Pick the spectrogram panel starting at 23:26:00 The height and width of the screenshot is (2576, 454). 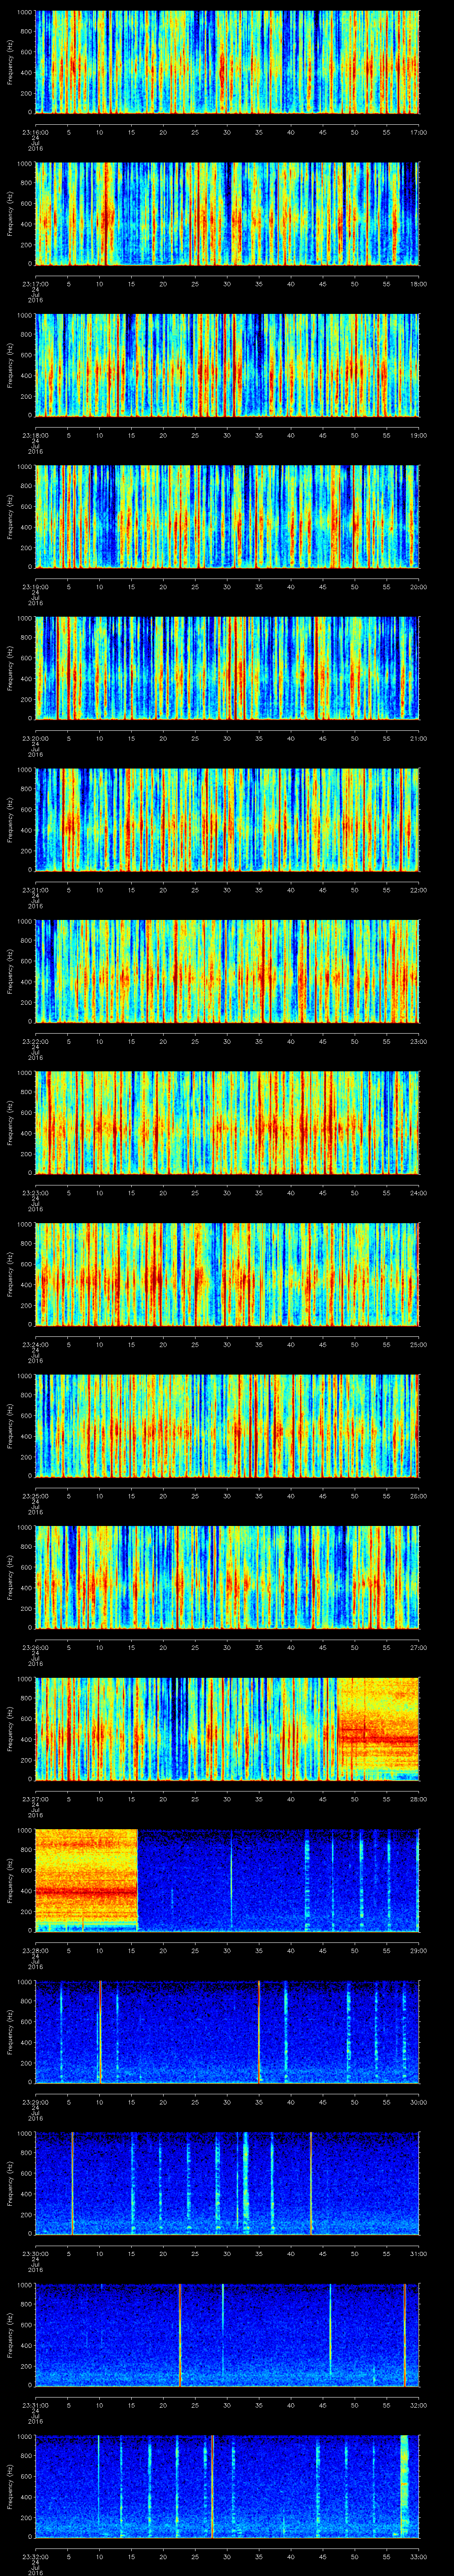point(227,1577)
